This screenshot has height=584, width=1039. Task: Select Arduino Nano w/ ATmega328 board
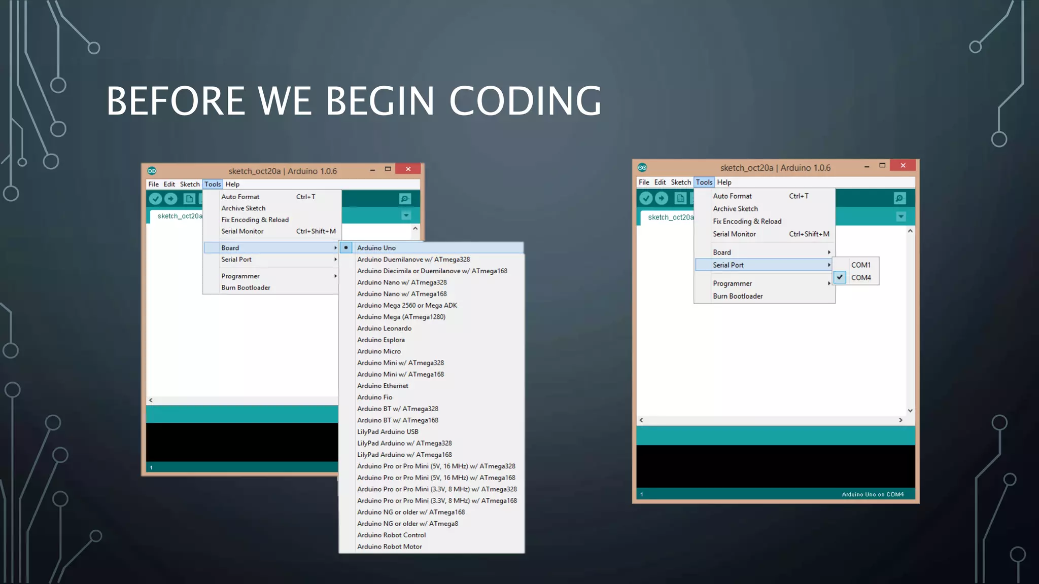coord(431,282)
